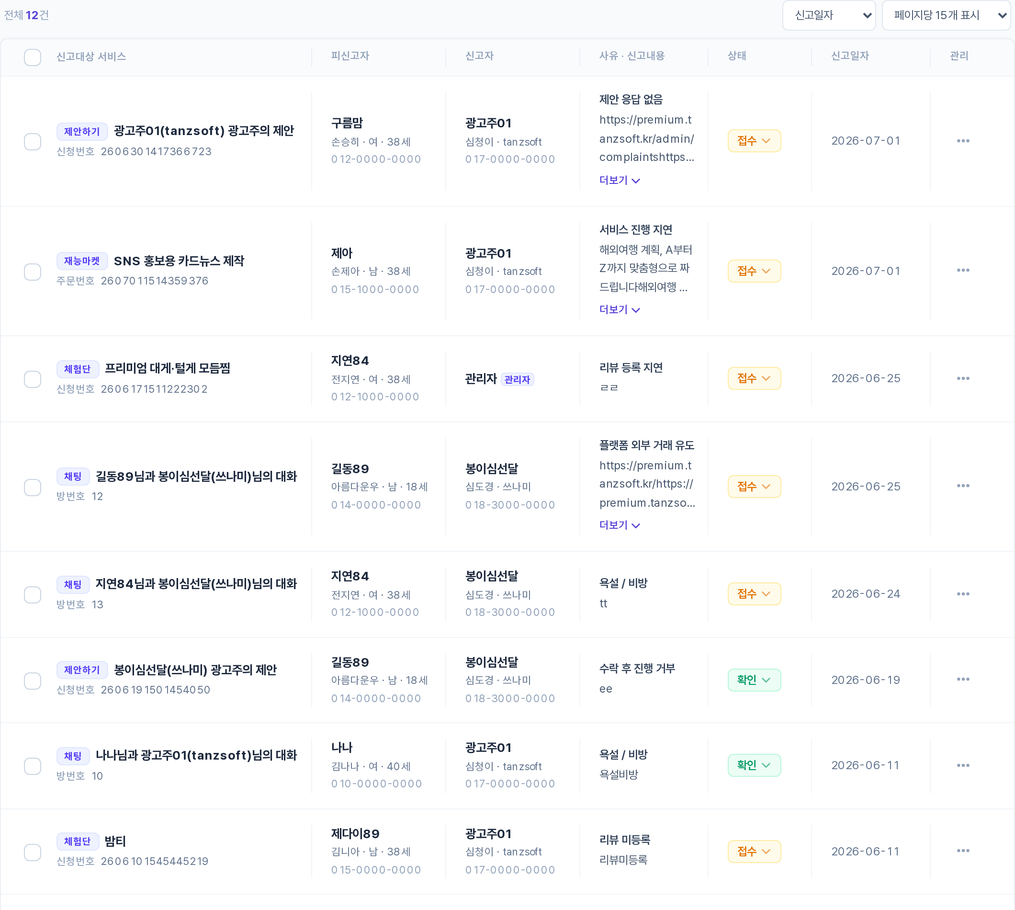Open more menu for 봉이심선달(쓰나미) 광고주의 제안 row
This screenshot has height=910, width=1015.
coord(963,680)
